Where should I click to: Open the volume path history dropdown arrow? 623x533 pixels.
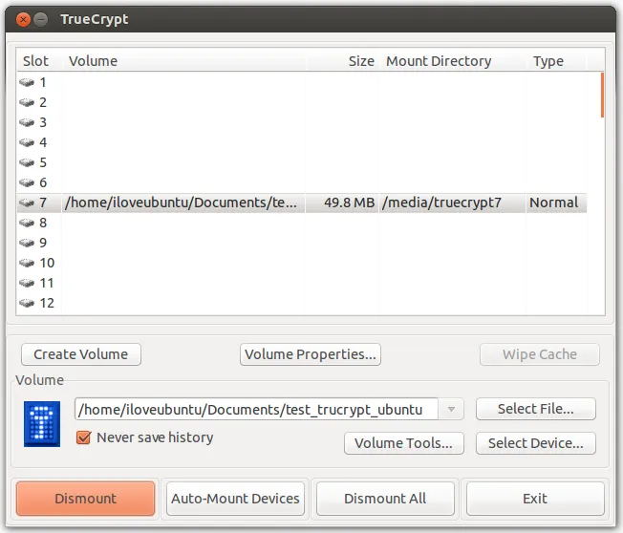pos(451,409)
